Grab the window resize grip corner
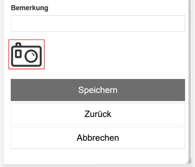This screenshot has height=167, width=195. [188, 161]
